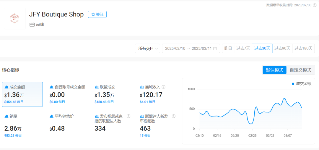Switch to 自定义模式 view
Screen dimensions: 319x150
(300, 70)
